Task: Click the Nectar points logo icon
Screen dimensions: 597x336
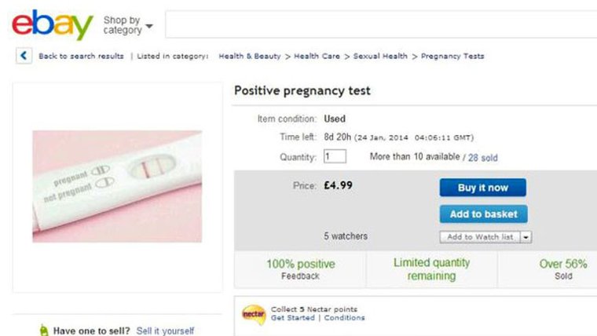Action: tap(253, 314)
